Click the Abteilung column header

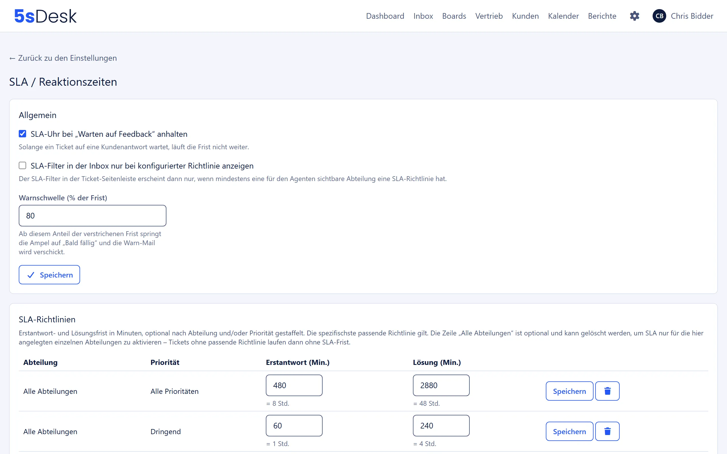click(40, 362)
